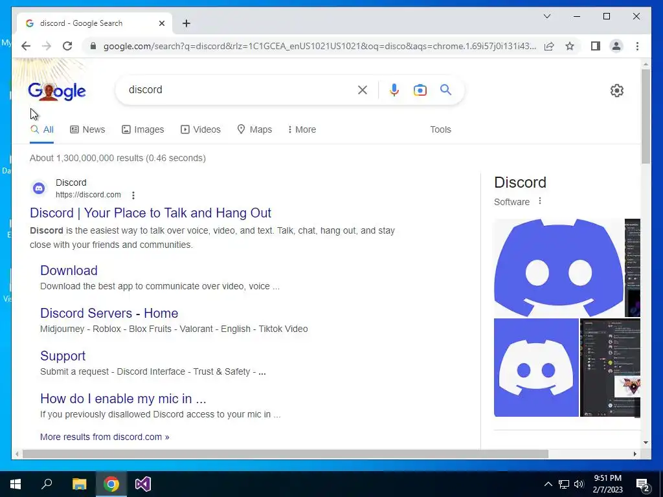
Task: Click More results from discord.com
Action: (104, 437)
